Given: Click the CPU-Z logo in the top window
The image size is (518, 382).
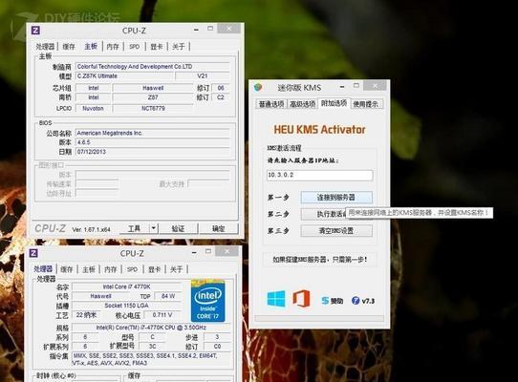Looking at the screenshot, I should (35, 31).
